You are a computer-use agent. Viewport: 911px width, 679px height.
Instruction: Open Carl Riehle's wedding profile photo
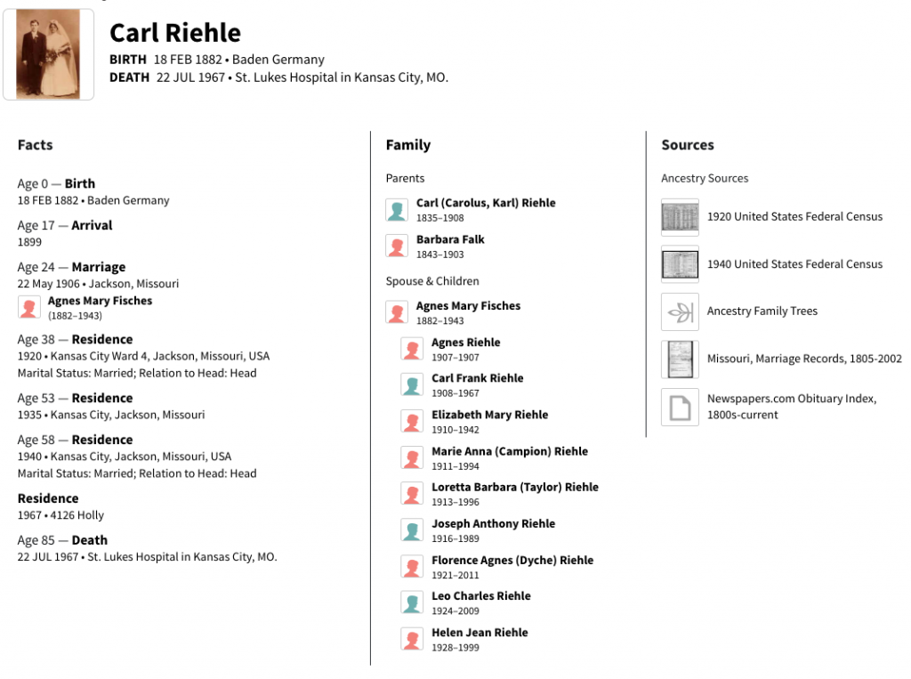pyautogui.click(x=48, y=54)
